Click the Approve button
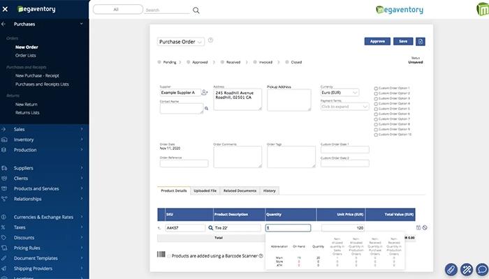Screen dimensions: 489x279 click(377, 41)
